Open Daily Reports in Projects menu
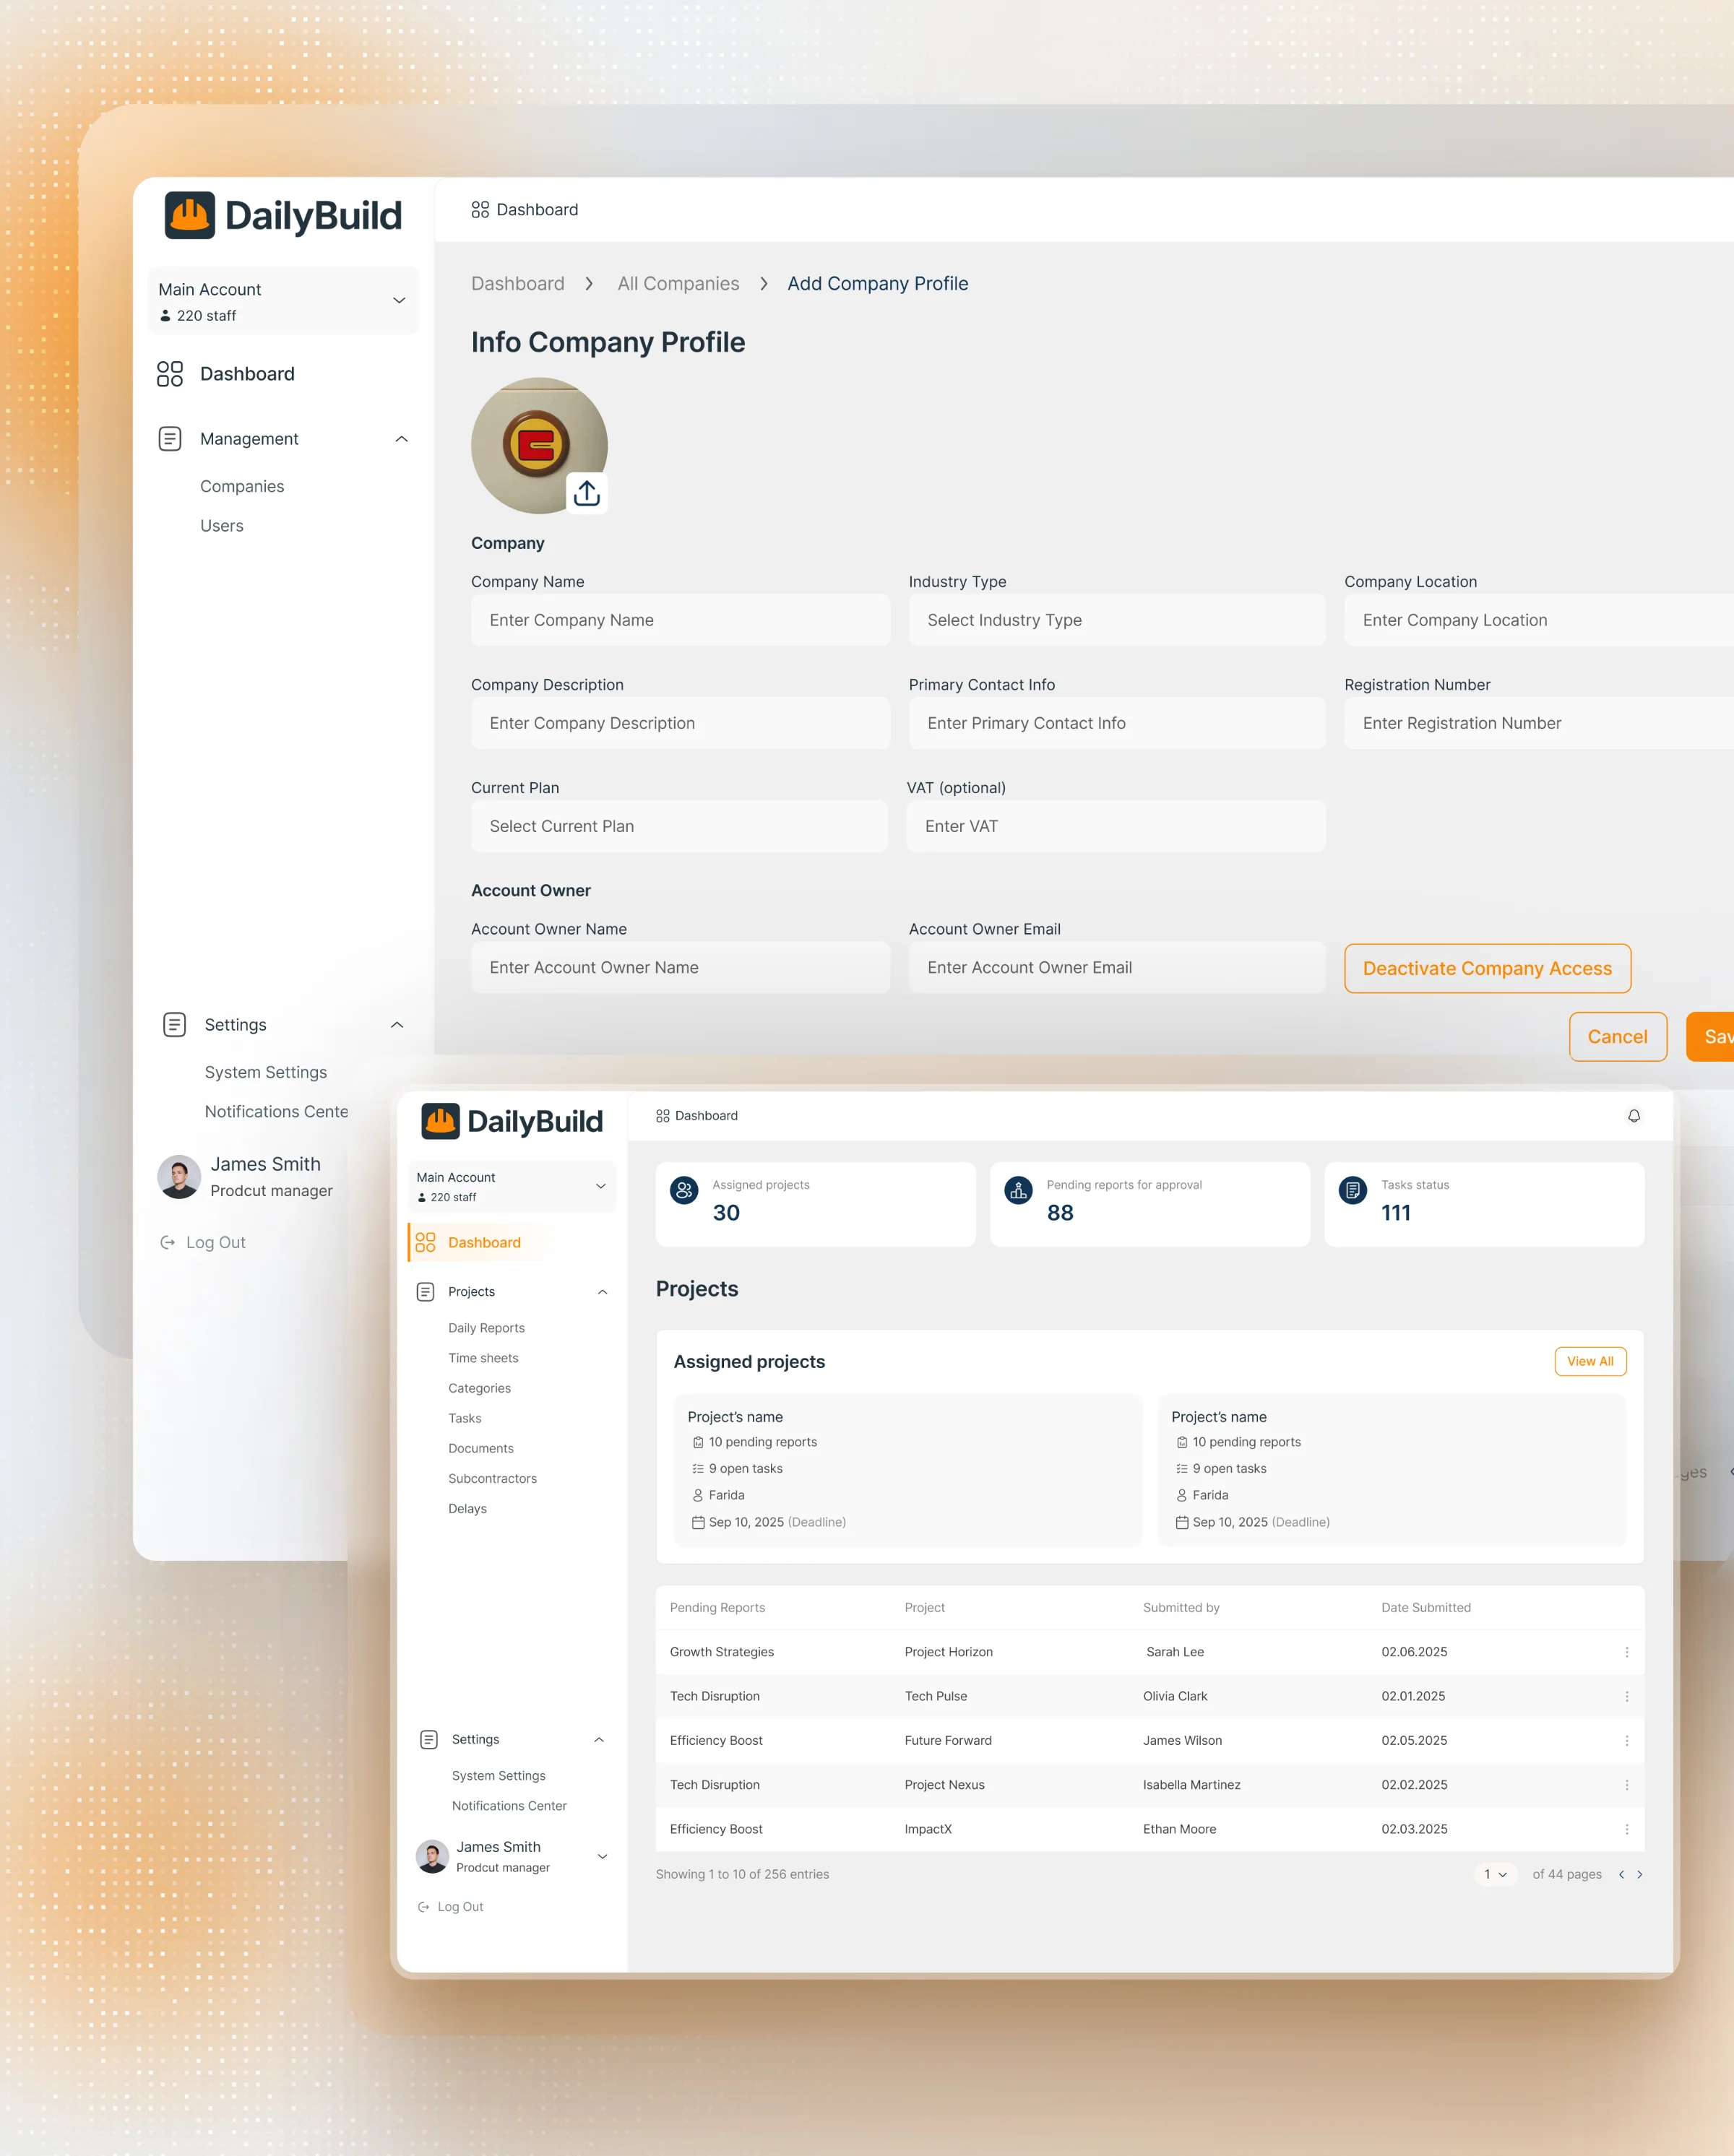 point(486,1328)
